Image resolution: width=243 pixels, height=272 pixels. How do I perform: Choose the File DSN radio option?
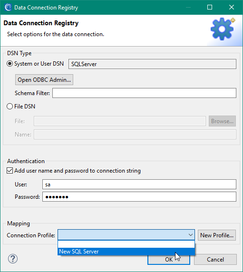tap(10, 107)
